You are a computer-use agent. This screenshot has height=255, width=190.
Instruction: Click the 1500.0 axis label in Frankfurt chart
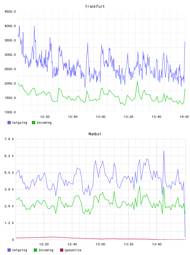coord(10,98)
